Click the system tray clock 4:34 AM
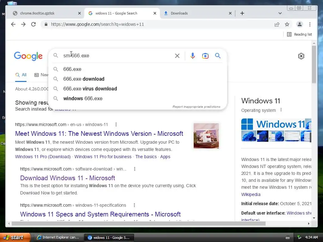Viewport: 323px width, 242px height. pos(311,237)
